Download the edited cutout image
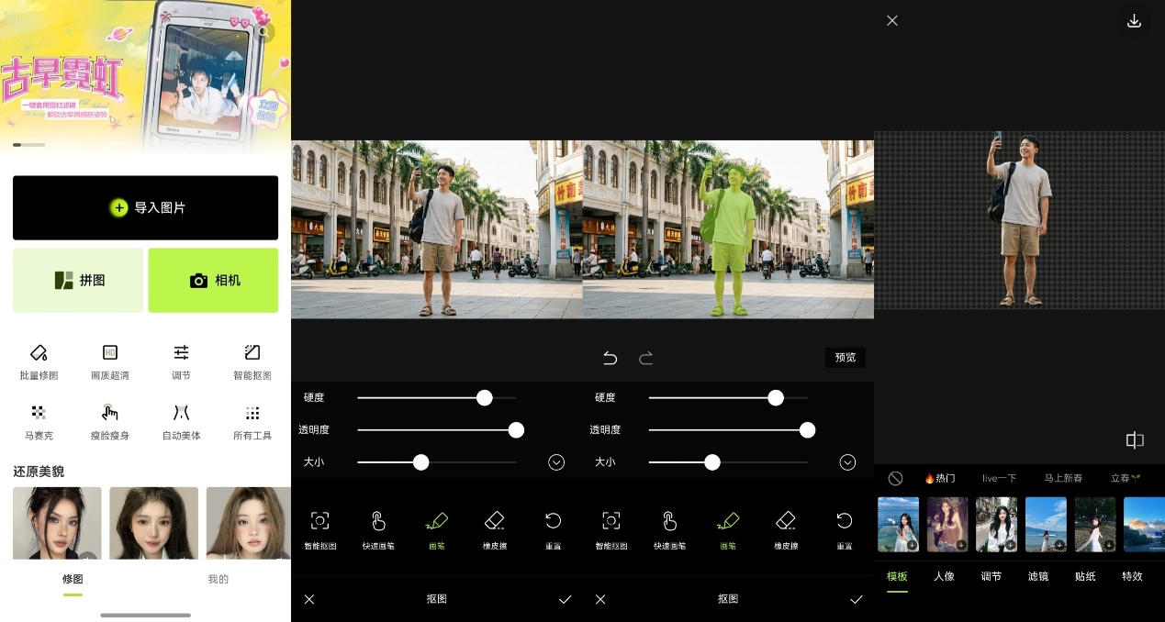 [x=1134, y=20]
